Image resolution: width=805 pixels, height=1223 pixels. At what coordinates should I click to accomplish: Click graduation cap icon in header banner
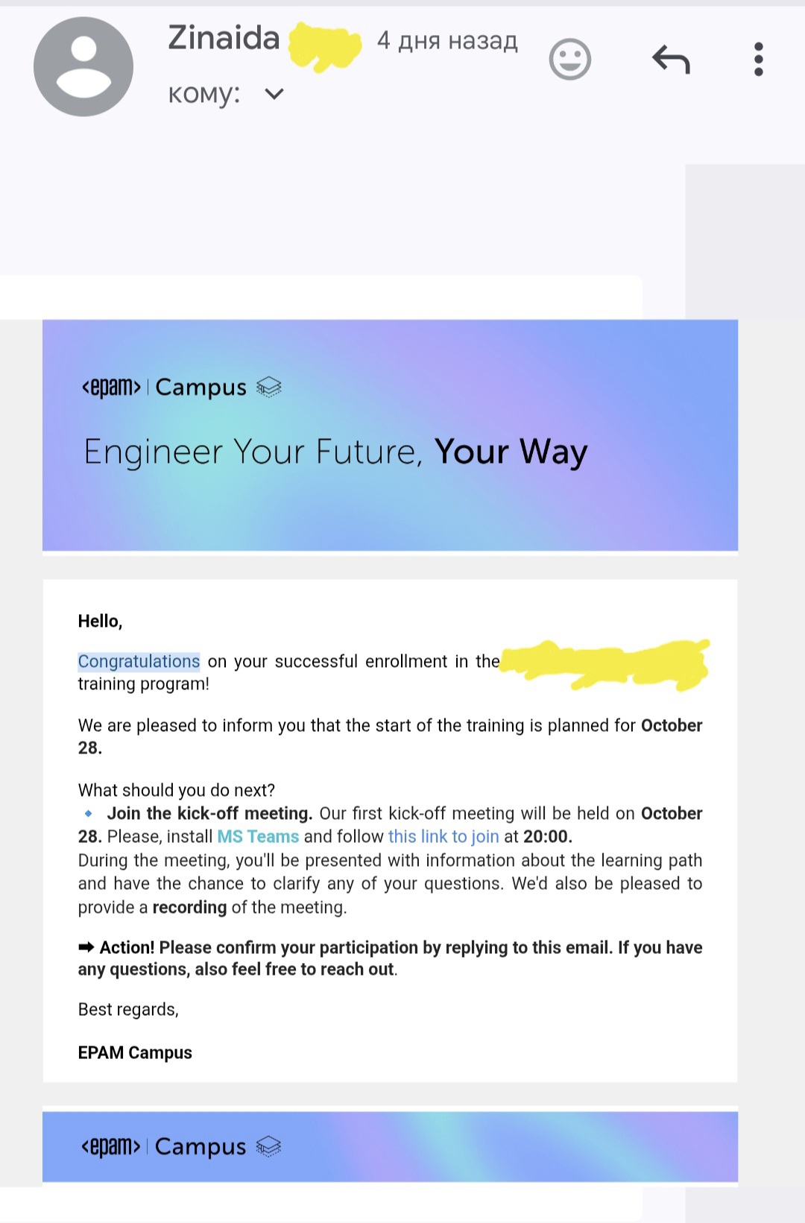pos(269,387)
